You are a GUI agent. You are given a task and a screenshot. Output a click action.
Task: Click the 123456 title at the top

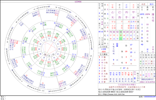(x=78, y=2)
